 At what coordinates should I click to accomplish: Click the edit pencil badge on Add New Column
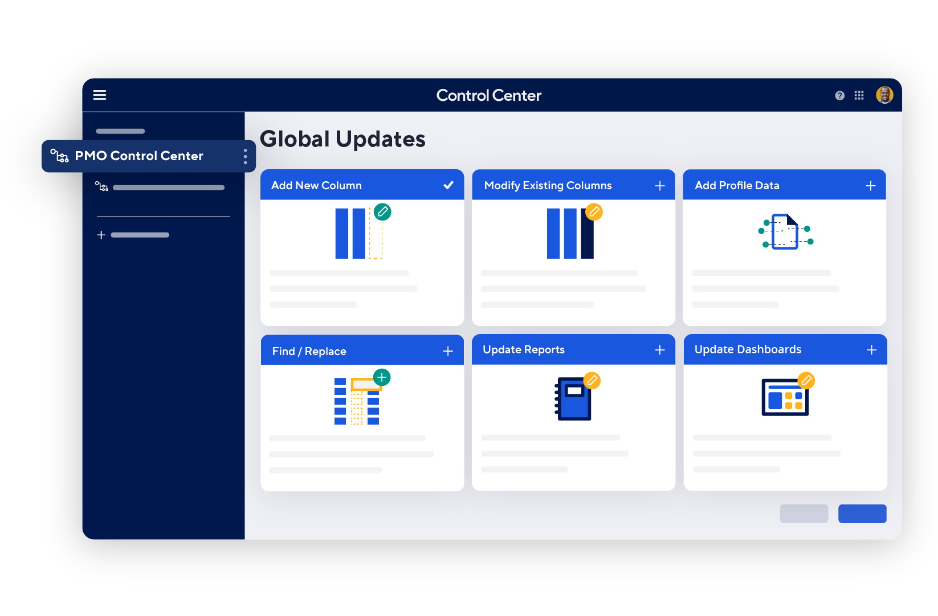(x=382, y=212)
